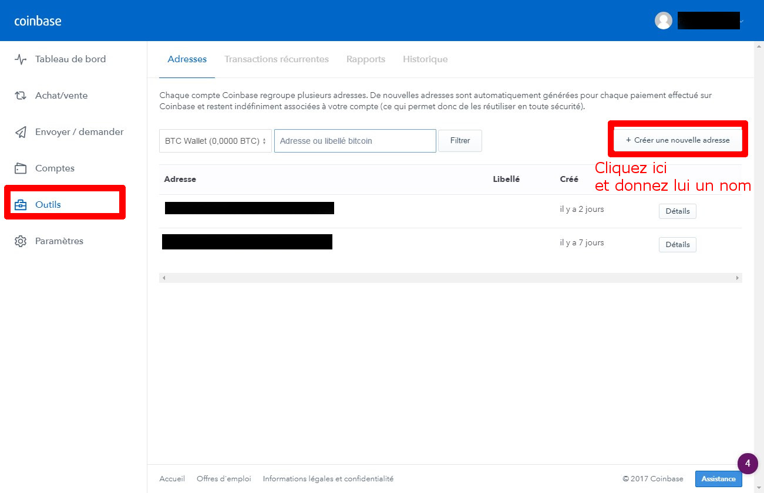Switch to the Transactions récurrentes tab
The width and height of the screenshot is (764, 493).
(x=277, y=59)
